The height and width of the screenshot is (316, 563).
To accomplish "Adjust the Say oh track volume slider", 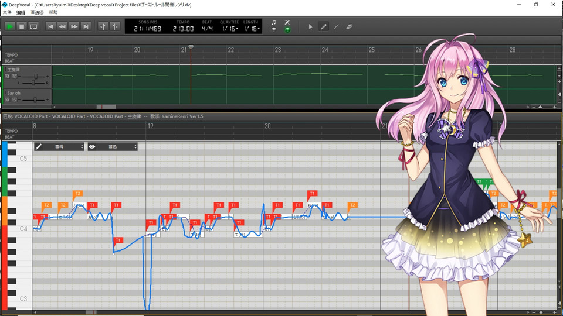I will (35, 100).
